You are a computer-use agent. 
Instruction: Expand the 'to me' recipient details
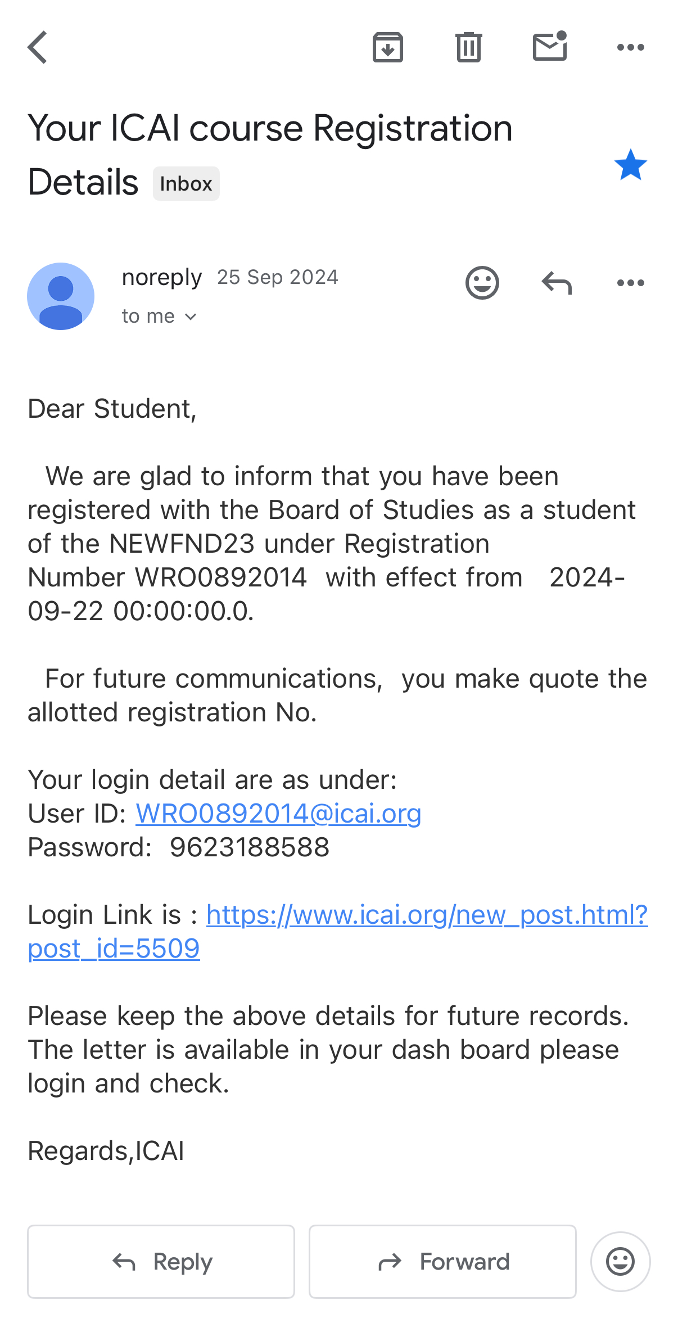point(159,317)
